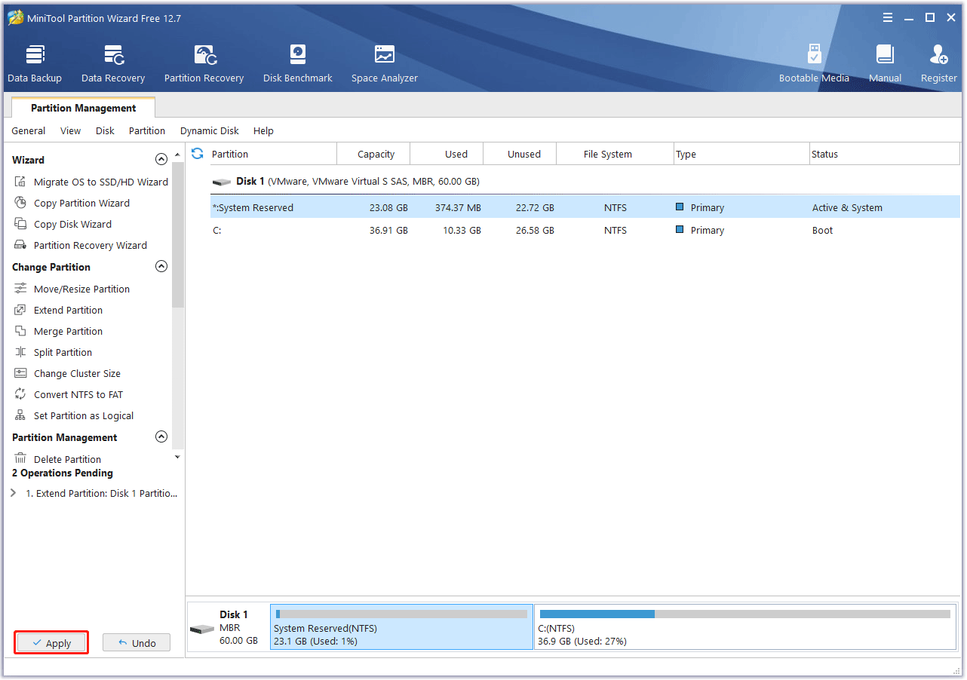Open the Data Backup tool
Screen dimensions: 967x680
[x=35, y=62]
